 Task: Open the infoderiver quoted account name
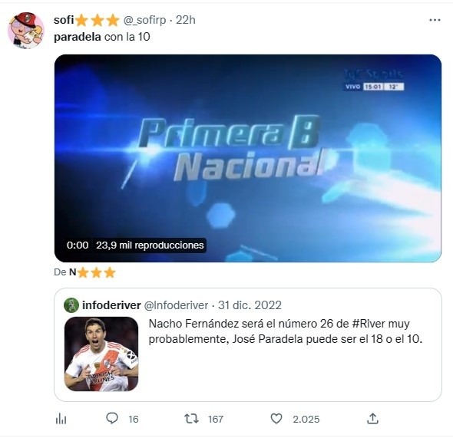[x=111, y=305]
